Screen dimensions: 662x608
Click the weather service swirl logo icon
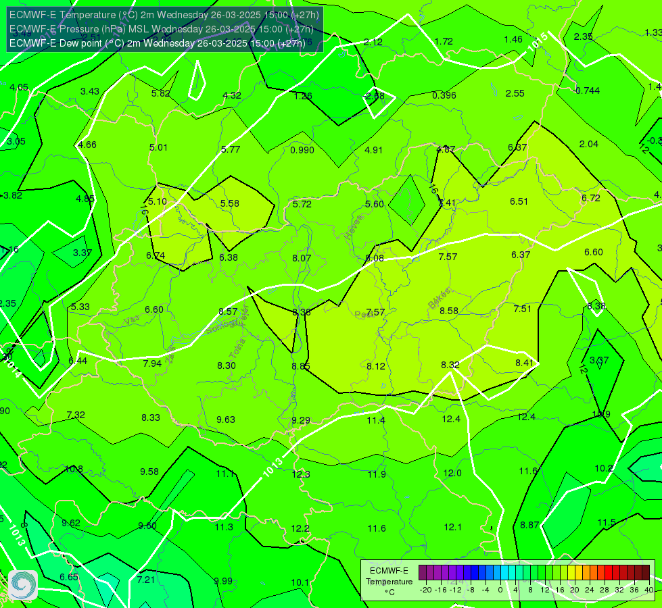pyautogui.click(x=23, y=585)
